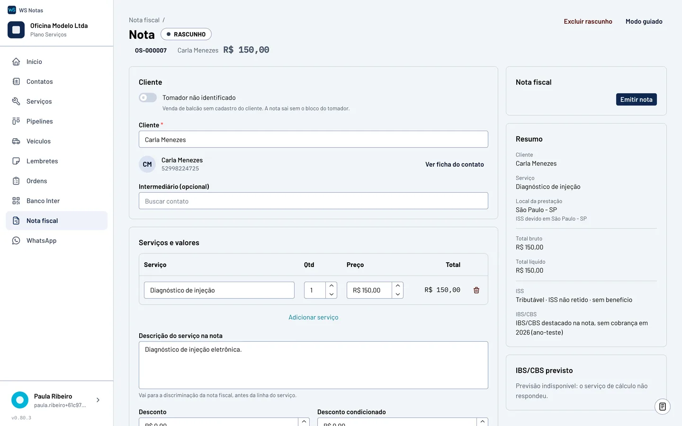Open the Serviço selector for Diagnóstico de injeção
This screenshot has height=426, width=682.
(219, 290)
